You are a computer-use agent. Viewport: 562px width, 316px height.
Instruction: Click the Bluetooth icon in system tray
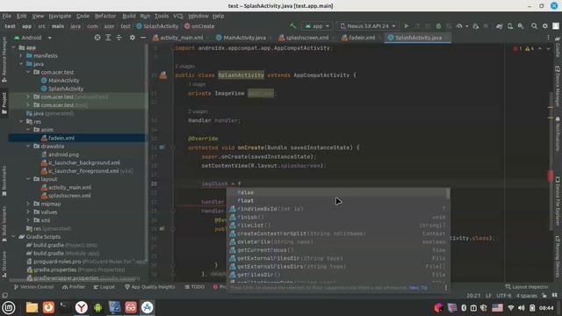464,308
